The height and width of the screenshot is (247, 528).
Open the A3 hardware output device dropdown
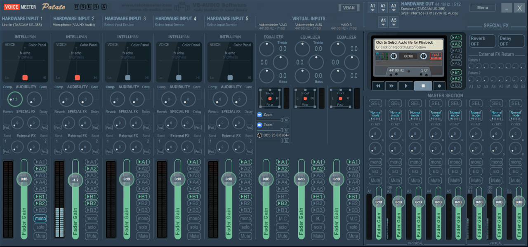coord(394,7)
